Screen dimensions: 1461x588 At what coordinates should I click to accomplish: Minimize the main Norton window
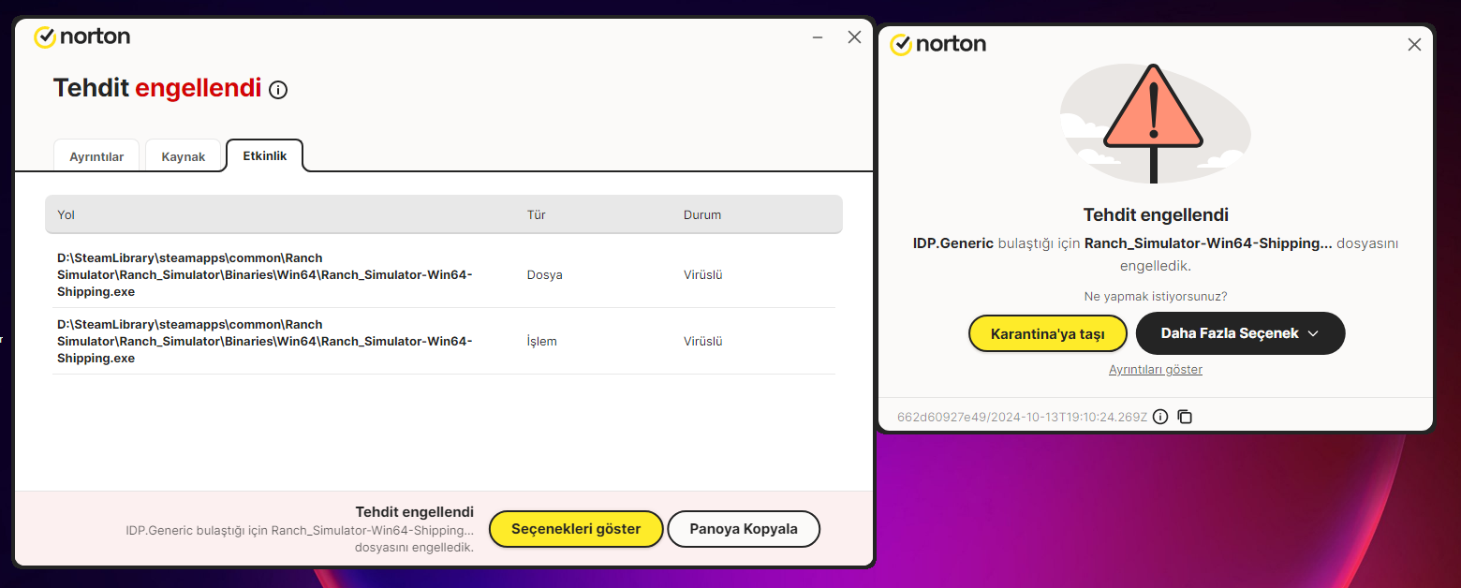[818, 37]
